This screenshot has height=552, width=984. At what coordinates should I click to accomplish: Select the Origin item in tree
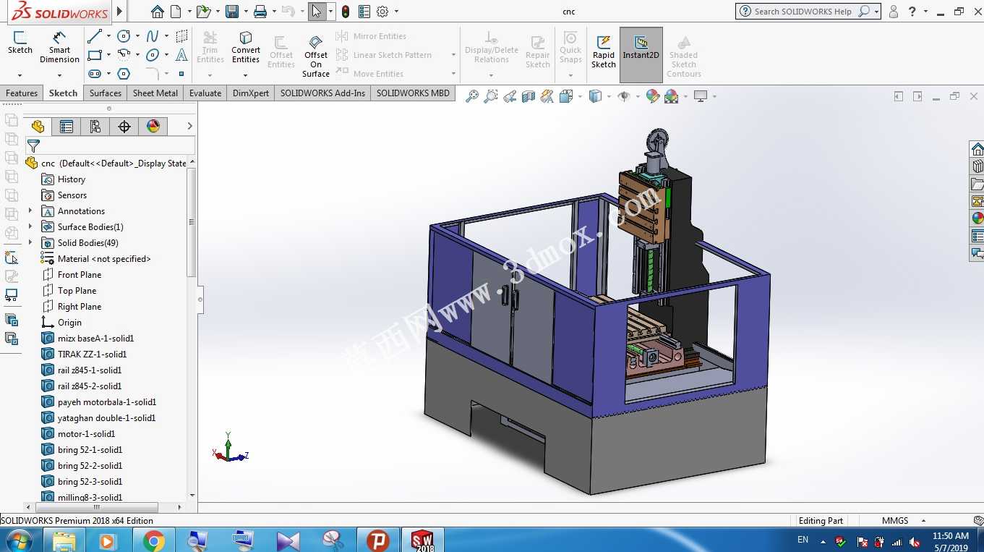point(69,323)
